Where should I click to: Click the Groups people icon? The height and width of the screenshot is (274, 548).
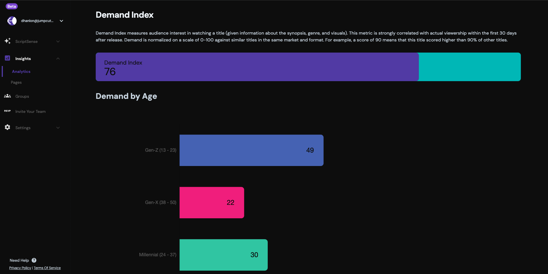click(x=7, y=96)
